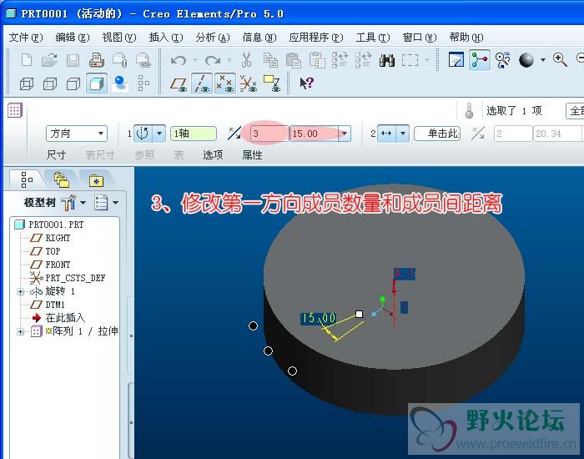Open the shading sphere dropdown arrow
The image size is (584, 459).
pyautogui.click(x=543, y=59)
